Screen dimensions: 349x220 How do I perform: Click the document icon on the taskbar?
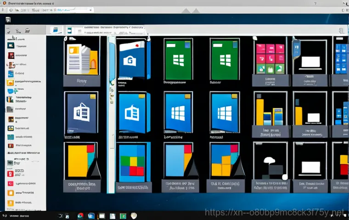click(113, 216)
